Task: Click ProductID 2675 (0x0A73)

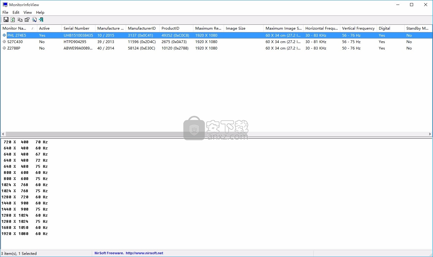Action: (174, 42)
